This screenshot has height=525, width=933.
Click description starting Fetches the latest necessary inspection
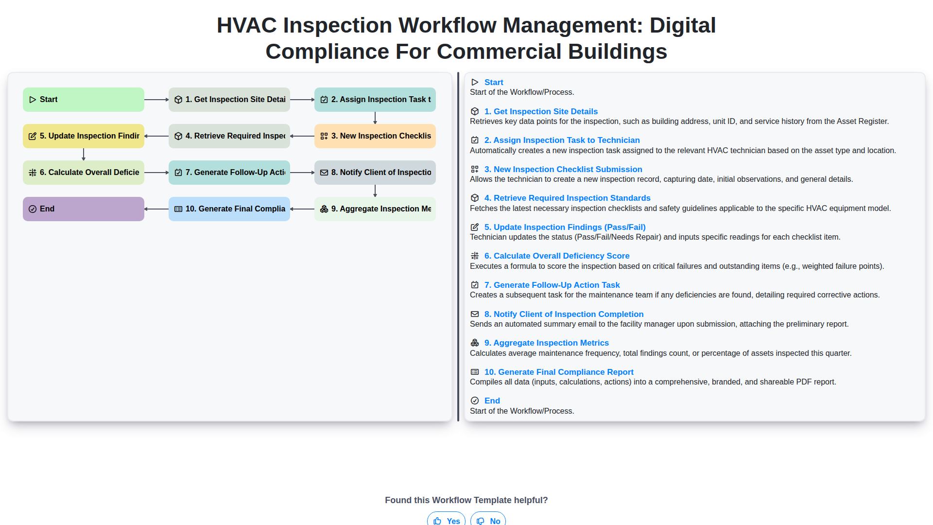click(680, 209)
